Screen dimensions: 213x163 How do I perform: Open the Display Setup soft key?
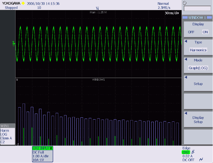(198, 120)
